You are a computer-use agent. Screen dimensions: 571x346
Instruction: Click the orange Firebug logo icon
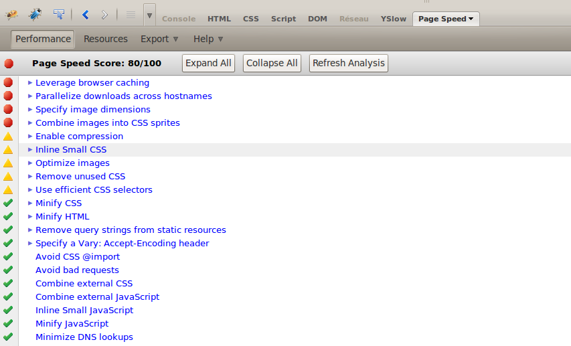(x=12, y=14)
